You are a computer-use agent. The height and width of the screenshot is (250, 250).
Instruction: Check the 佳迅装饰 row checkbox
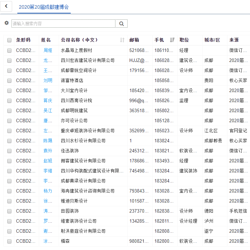pyautogui.click(x=9, y=151)
